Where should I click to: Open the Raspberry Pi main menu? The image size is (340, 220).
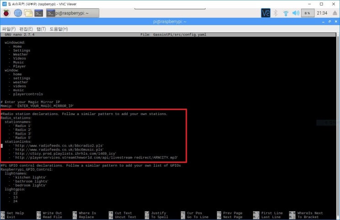click(x=6, y=13)
